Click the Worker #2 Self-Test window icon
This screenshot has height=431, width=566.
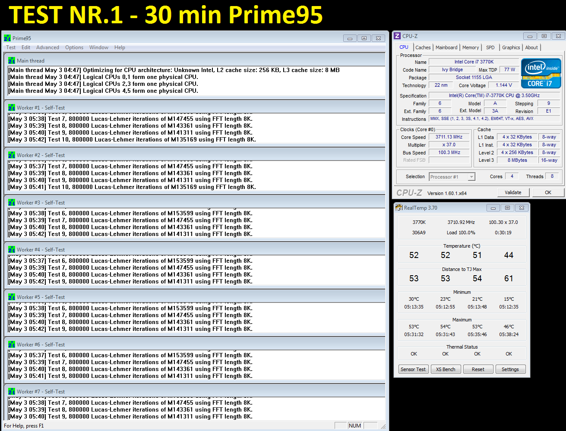12,155
